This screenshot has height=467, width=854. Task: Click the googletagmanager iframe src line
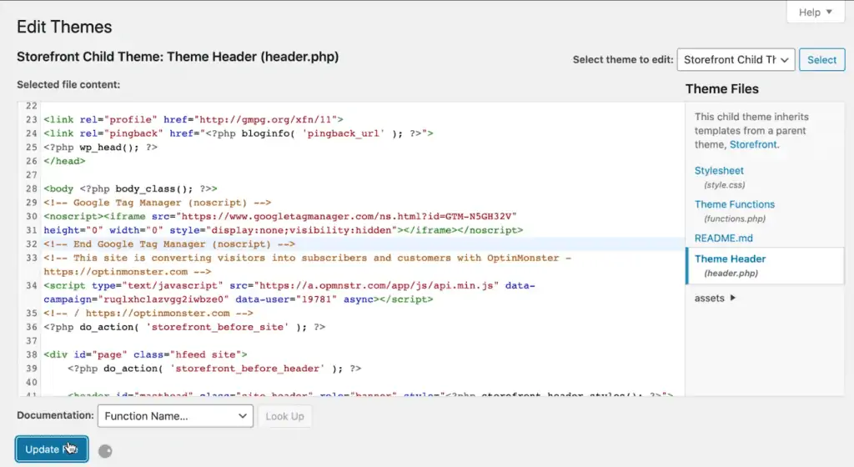(x=280, y=217)
